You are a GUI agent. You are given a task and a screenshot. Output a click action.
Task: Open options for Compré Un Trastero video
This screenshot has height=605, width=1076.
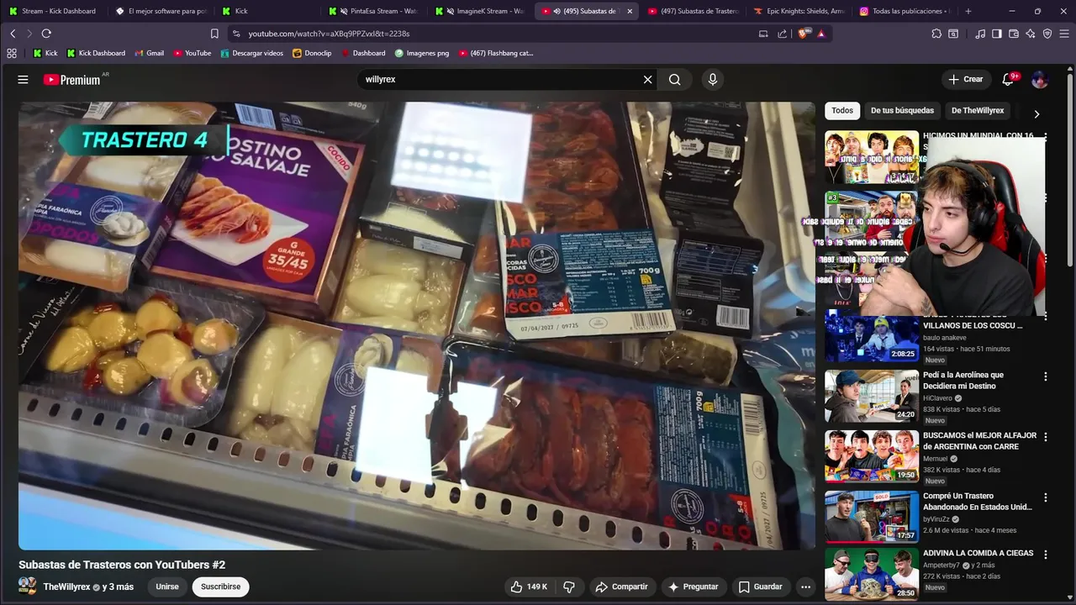[1046, 497]
